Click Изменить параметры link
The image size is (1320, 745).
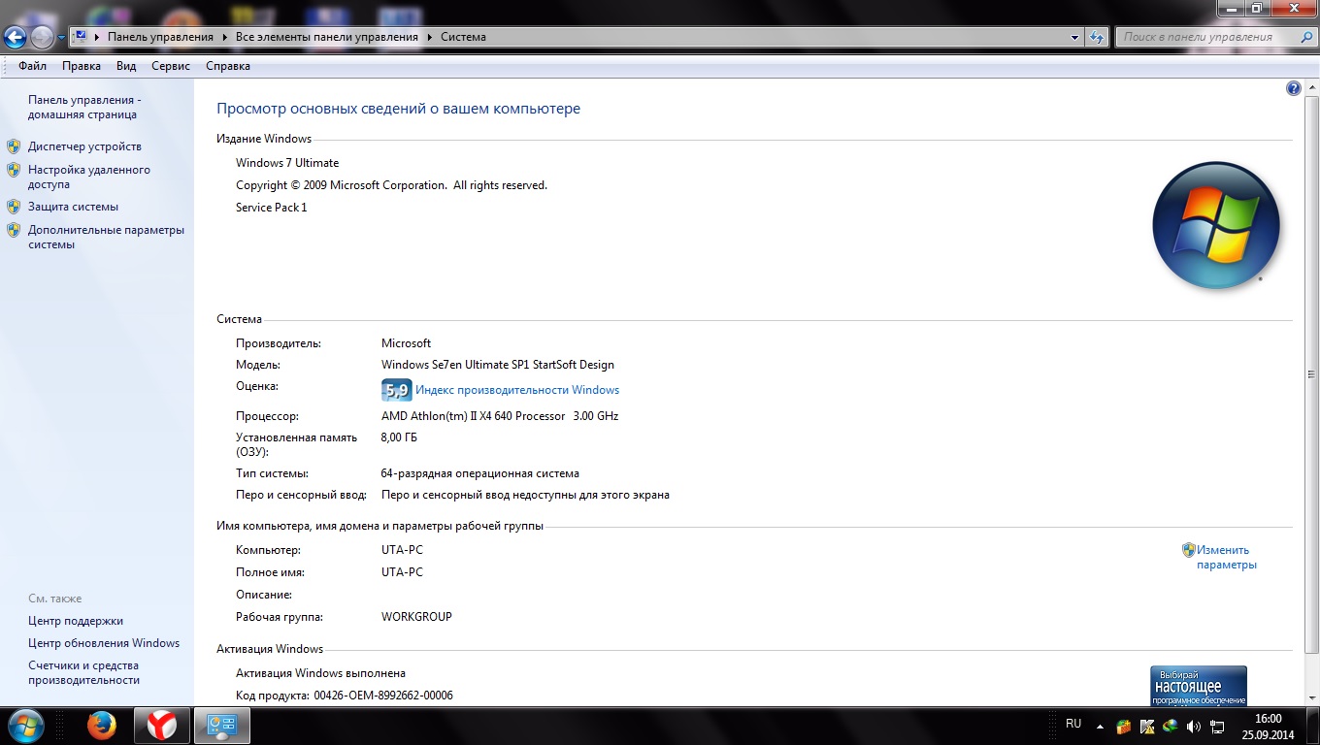(1226, 557)
